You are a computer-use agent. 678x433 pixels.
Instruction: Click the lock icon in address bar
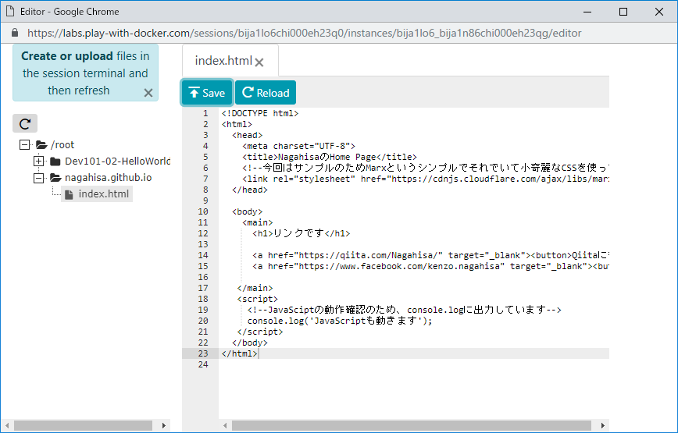click(x=14, y=34)
